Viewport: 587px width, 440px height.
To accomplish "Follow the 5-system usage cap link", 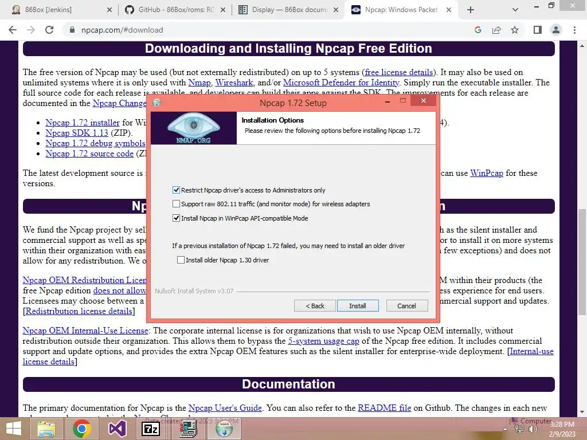I will click(323, 341).
